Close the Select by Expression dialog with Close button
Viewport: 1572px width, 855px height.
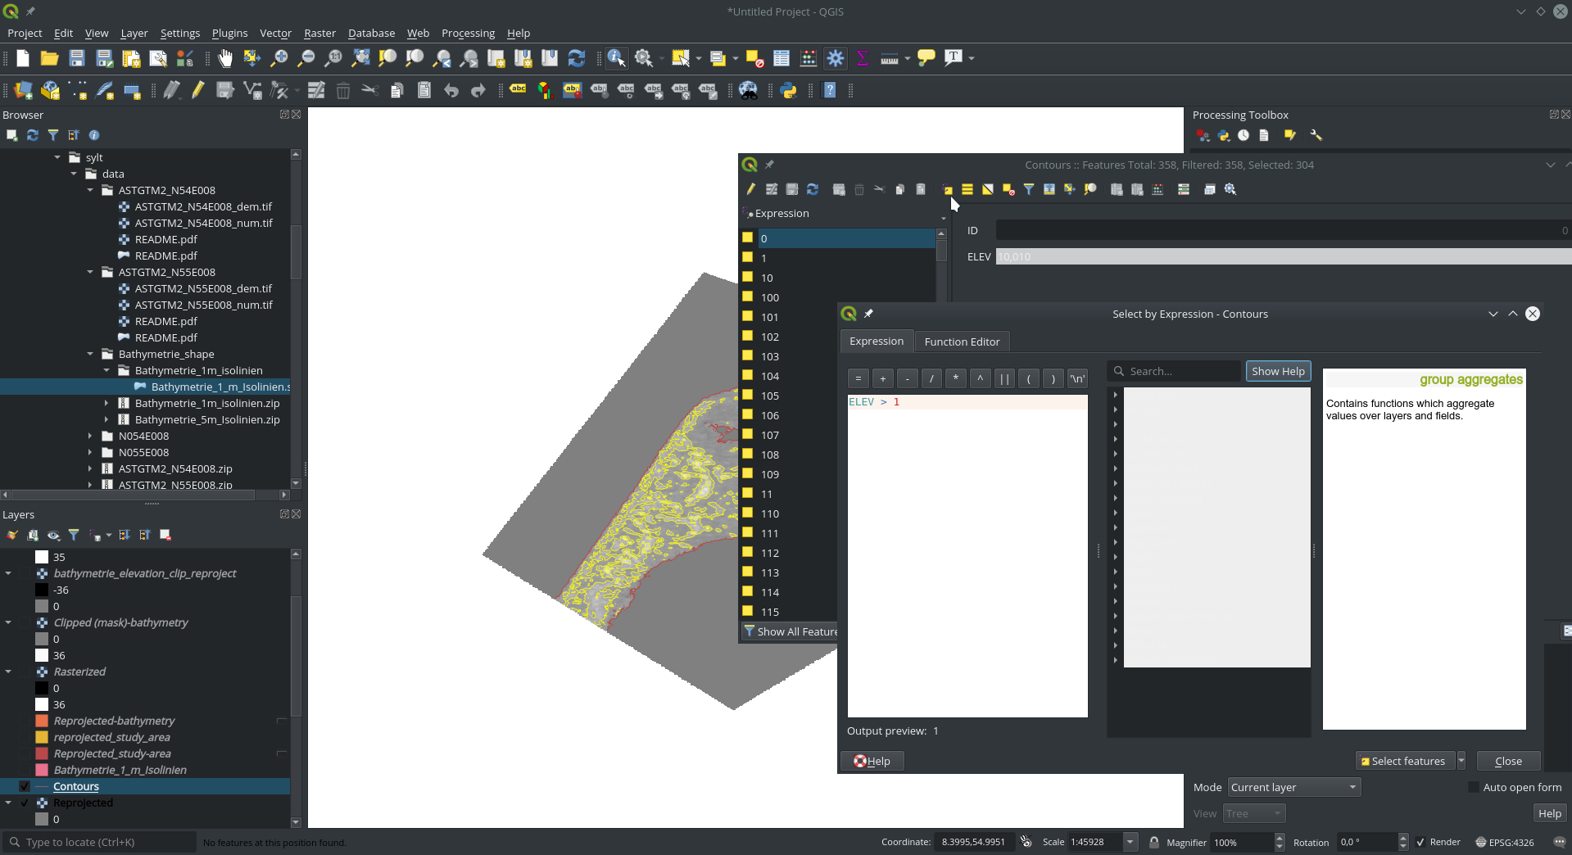(x=1507, y=761)
